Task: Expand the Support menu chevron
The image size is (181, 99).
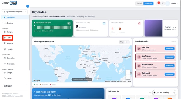Action: point(26,86)
